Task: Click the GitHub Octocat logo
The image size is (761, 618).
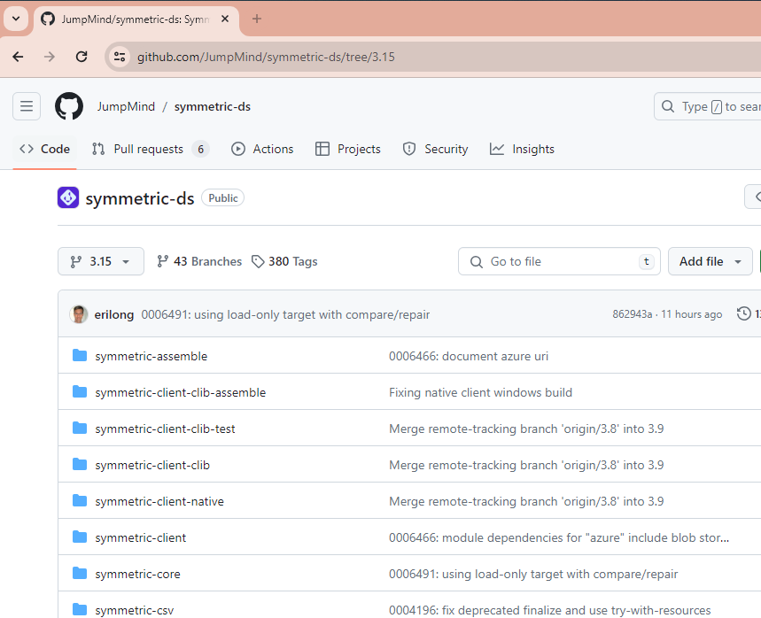Action: [69, 106]
